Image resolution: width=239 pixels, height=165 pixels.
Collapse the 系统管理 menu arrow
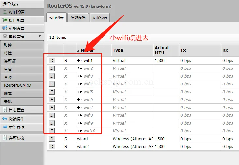click(40, 36)
